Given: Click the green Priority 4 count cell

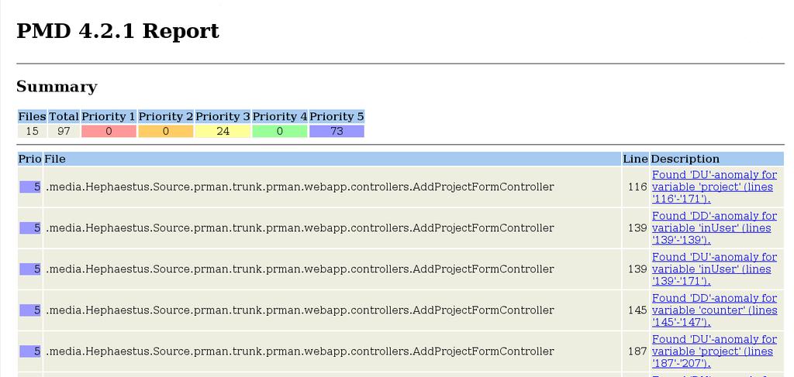Looking at the screenshot, I should (x=279, y=132).
